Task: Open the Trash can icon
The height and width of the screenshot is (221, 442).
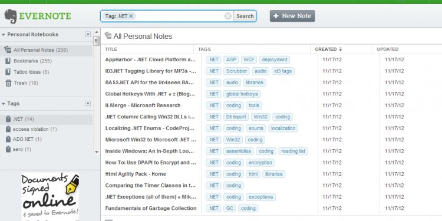Action: coord(8,83)
